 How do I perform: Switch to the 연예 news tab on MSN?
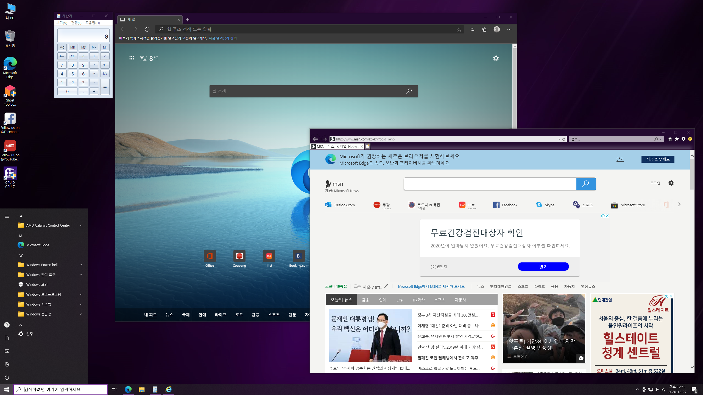point(383,300)
